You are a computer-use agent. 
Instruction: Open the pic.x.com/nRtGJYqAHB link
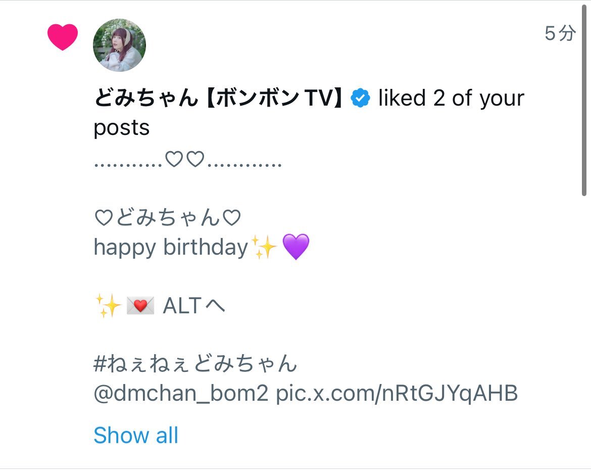pyautogui.click(x=397, y=393)
